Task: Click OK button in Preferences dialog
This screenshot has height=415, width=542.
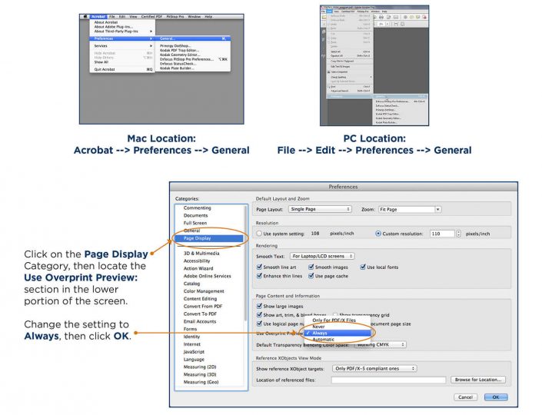Action: (x=496, y=397)
